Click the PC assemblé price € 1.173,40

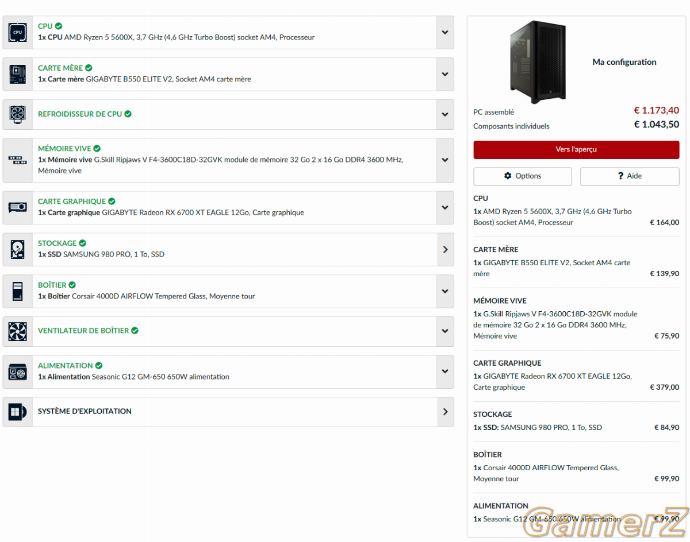point(657,110)
